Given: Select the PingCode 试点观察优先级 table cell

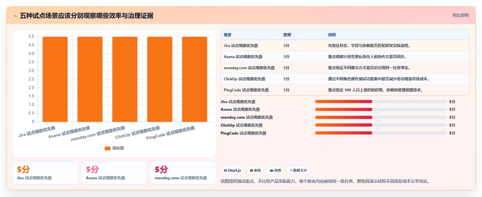Looking at the screenshot, I should pyautogui.click(x=251, y=90).
